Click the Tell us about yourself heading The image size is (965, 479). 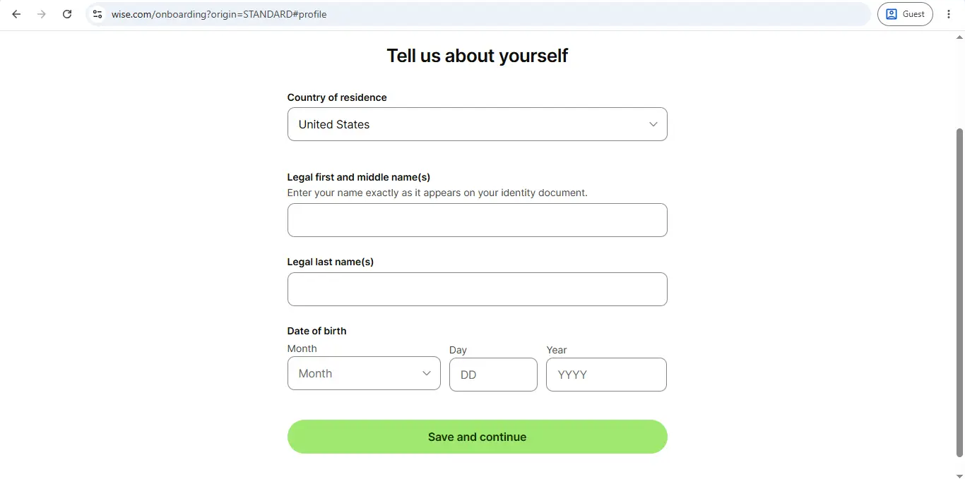(x=477, y=56)
